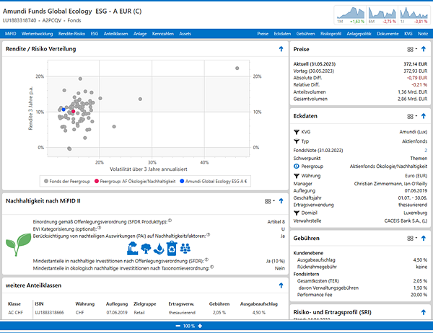433x333 pixels.
Task: Jump to Preise in navigation bar
Action: (263, 34)
